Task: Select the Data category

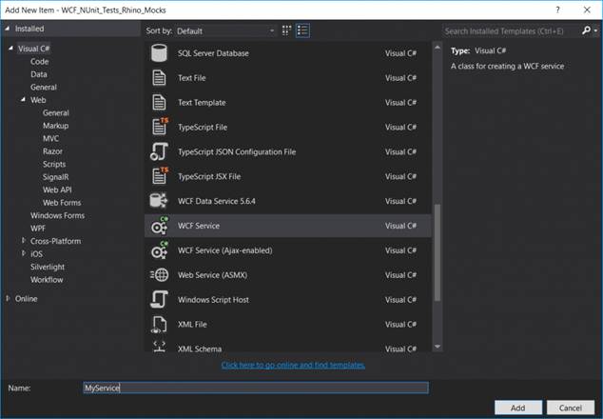Action: [x=39, y=74]
